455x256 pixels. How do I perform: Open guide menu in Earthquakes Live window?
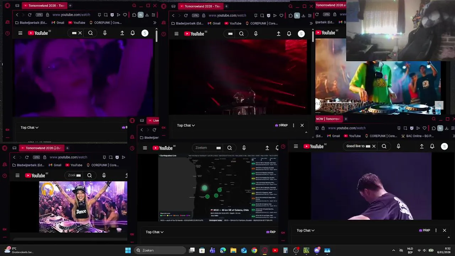pyautogui.click(x=145, y=148)
